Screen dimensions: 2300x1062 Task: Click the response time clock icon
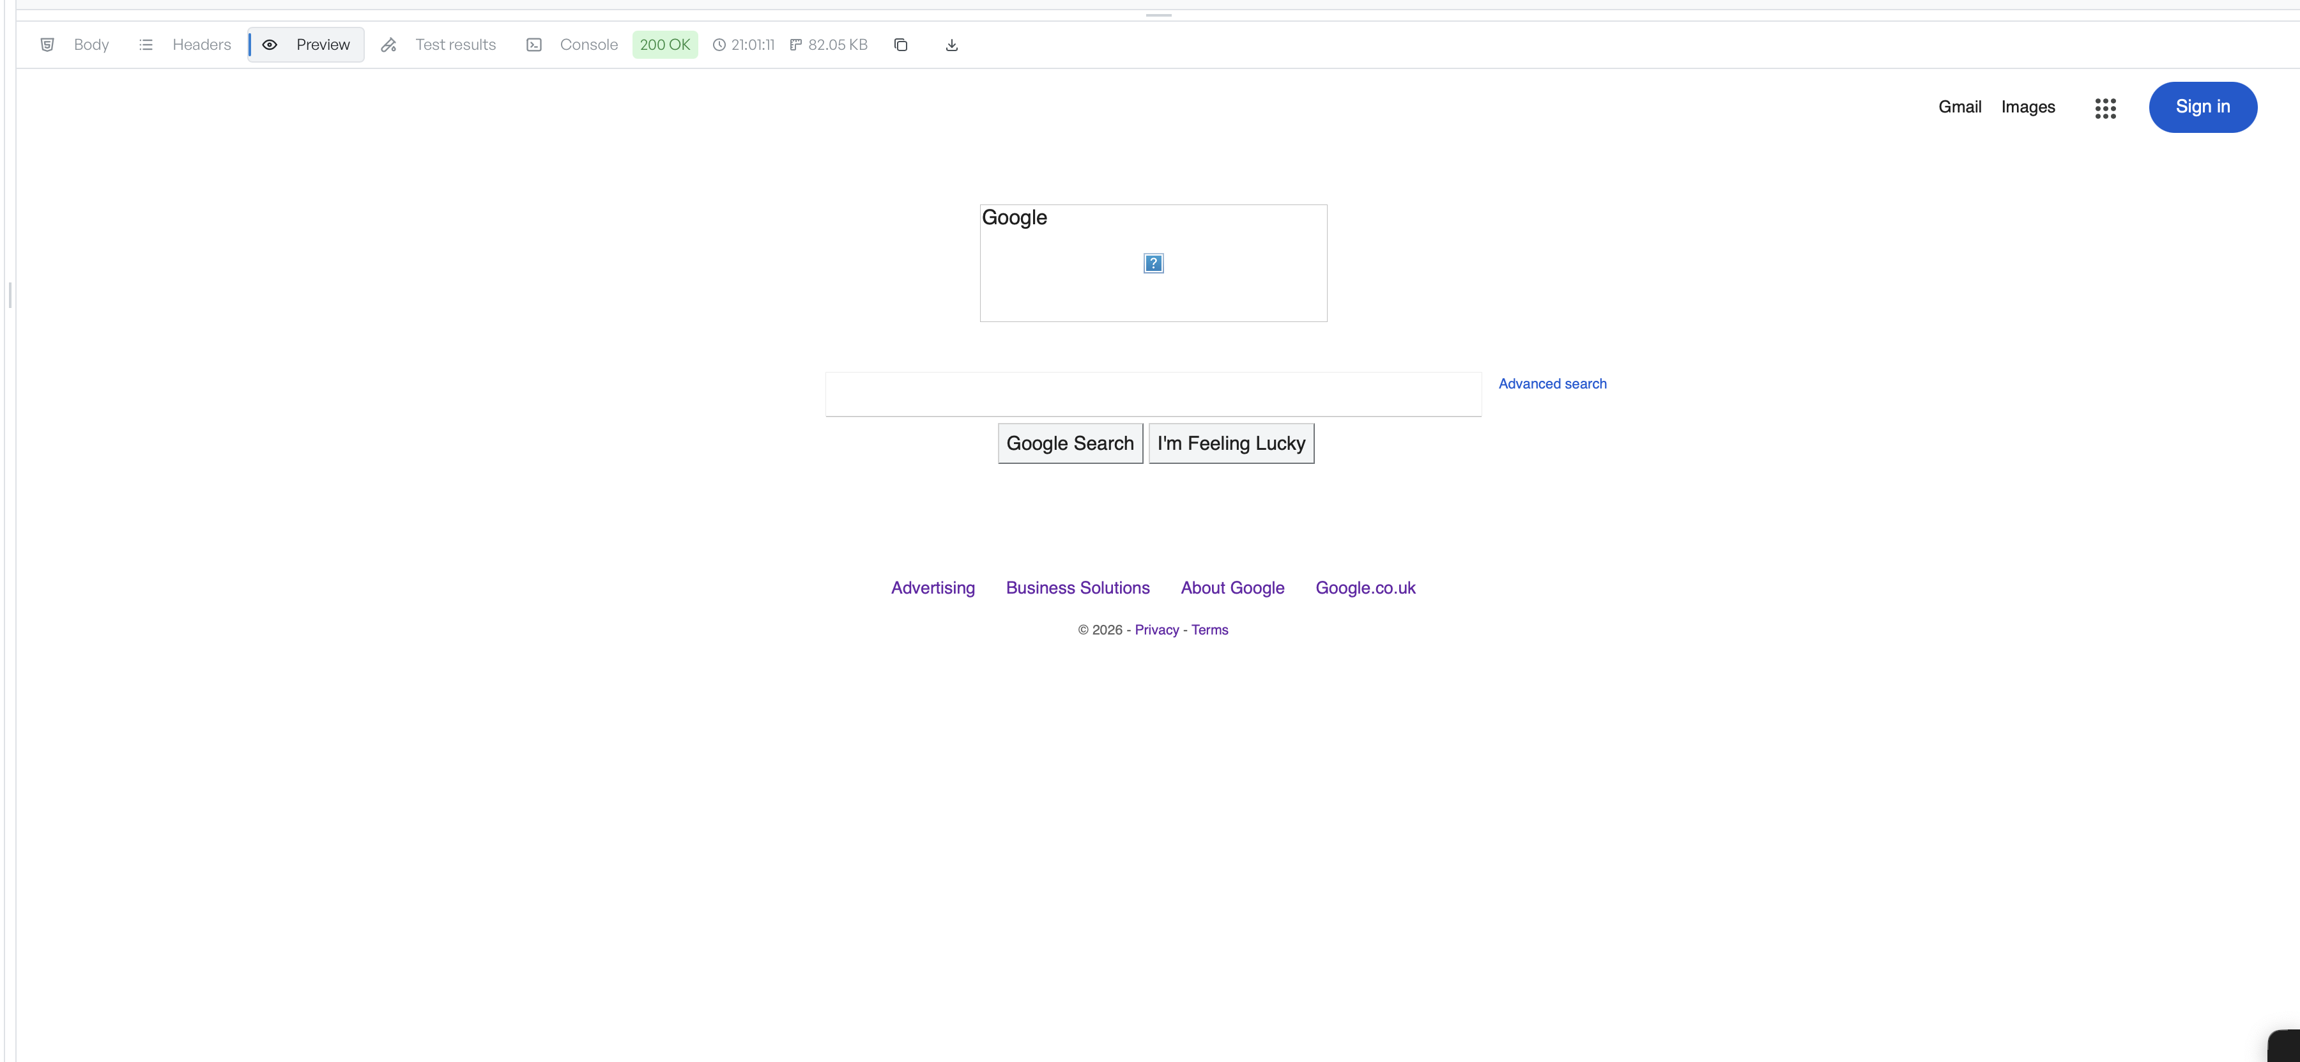719,45
